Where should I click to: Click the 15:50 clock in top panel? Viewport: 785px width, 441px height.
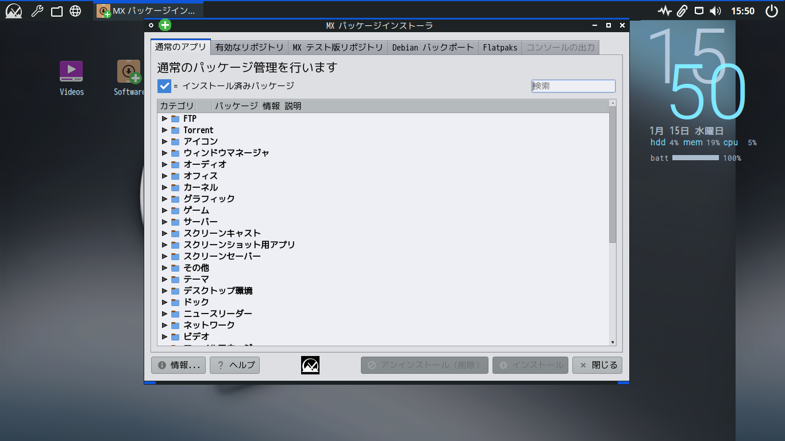(x=742, y=11)
